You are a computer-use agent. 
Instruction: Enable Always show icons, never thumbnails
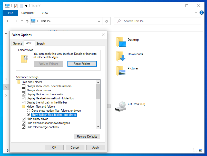(24, 86)
